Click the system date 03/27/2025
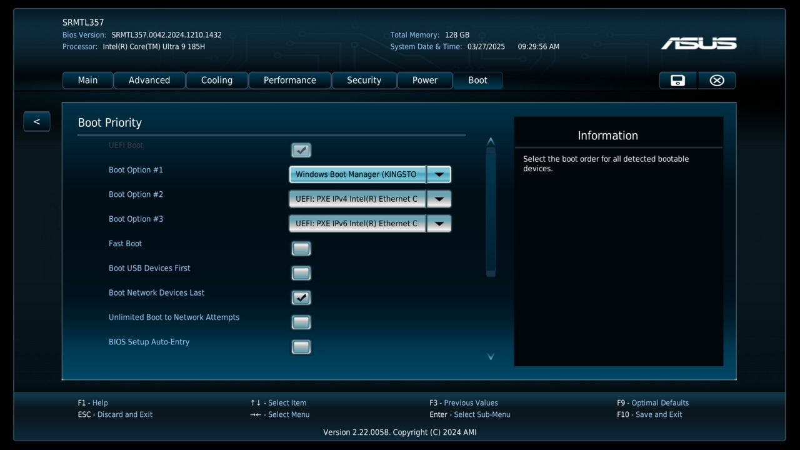800x450 pixels. (486, 47)
